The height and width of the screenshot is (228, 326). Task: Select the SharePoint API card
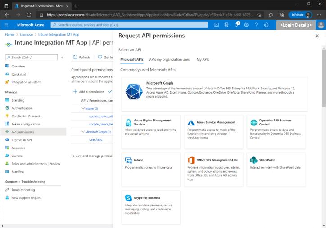point(276,170)
